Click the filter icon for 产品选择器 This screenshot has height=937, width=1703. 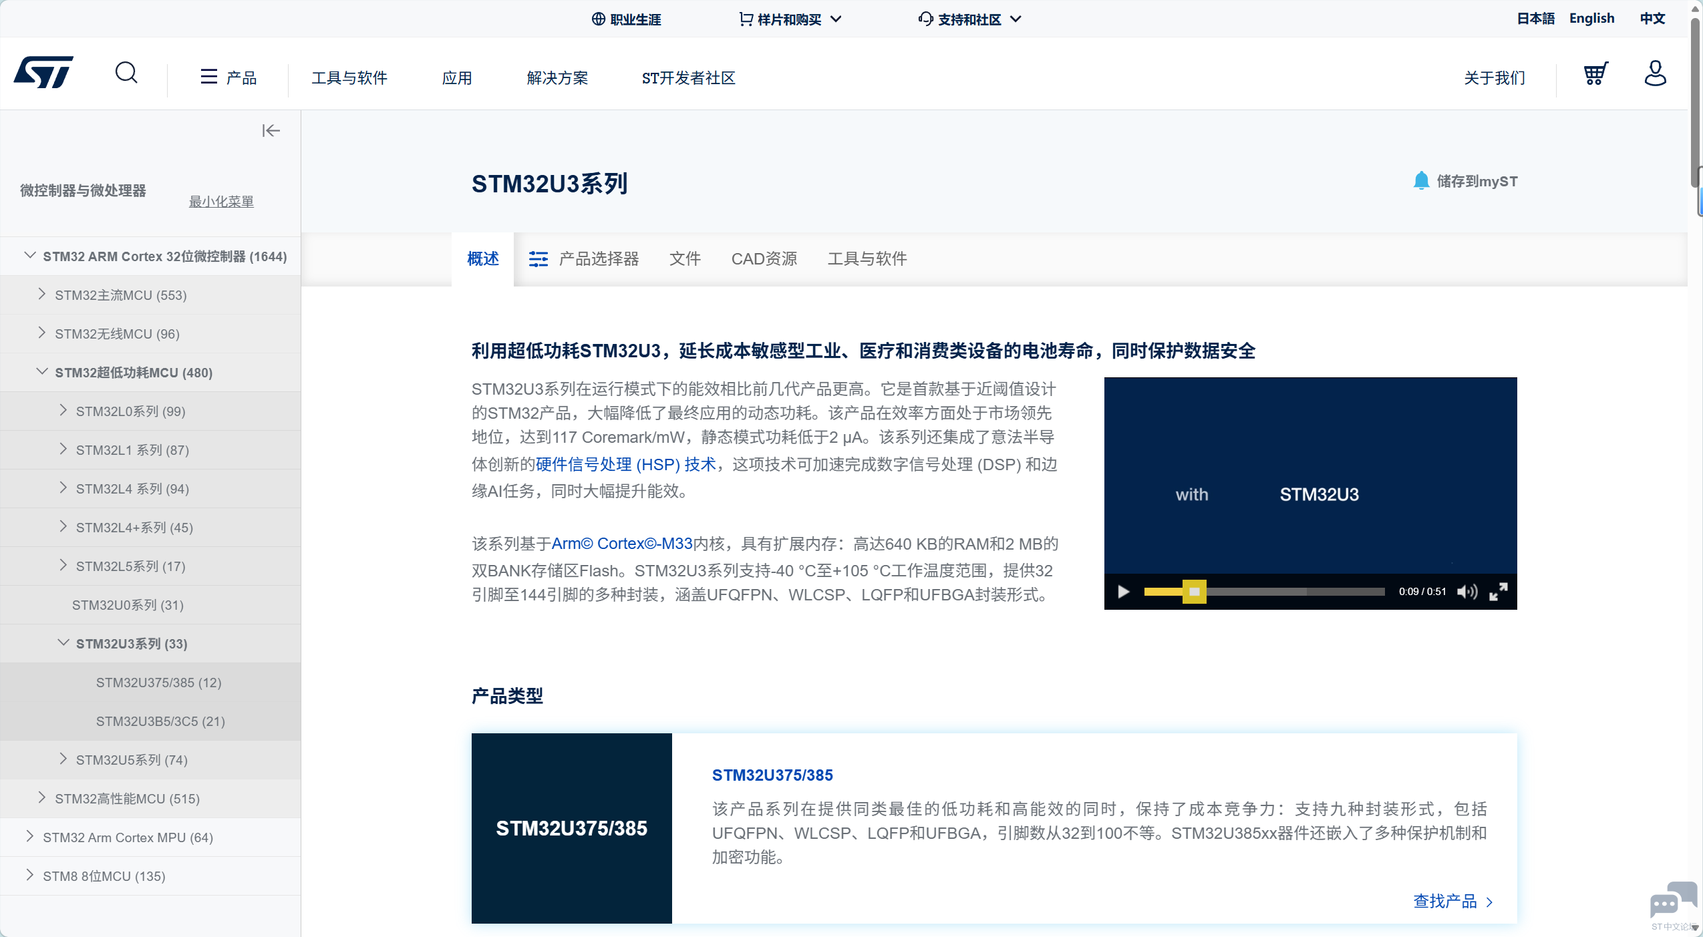(x=538, y=259)
